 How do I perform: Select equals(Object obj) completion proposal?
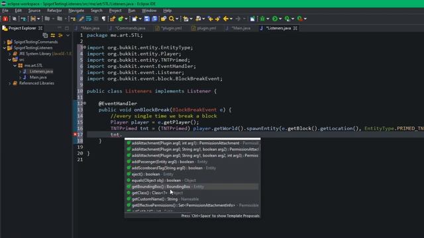point(192,180)
